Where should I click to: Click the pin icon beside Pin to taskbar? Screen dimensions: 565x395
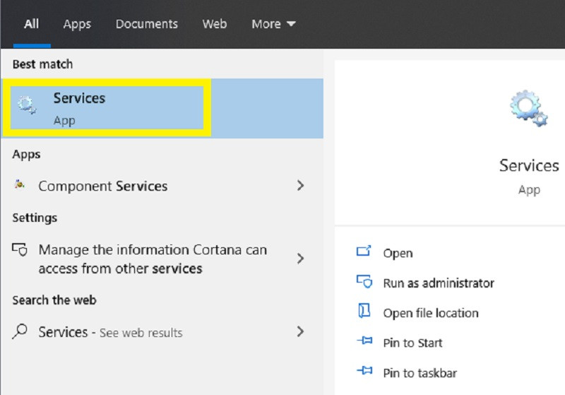[364, 372]
